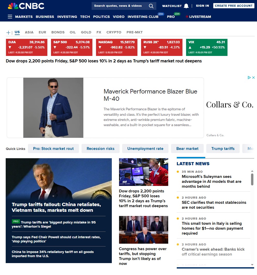Click the CNBC peacock logo
The image size is (257, 275).
(x=26, y=6)
